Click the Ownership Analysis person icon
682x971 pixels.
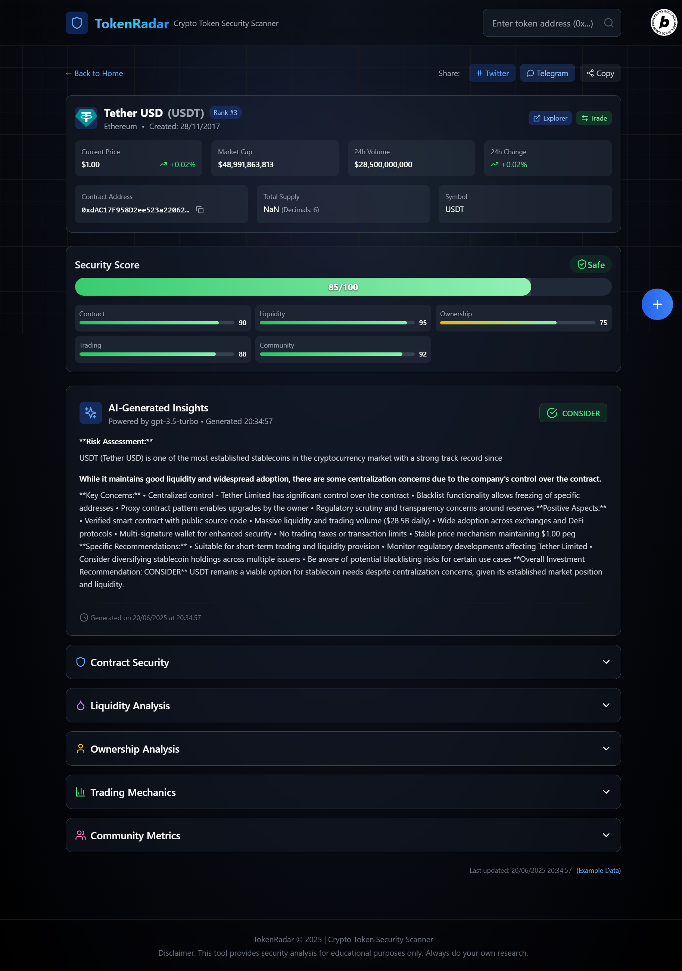click(x=80, y=749)
